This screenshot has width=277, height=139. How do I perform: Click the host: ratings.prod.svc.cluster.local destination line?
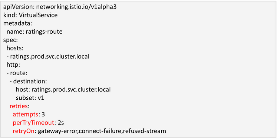click(63, 90)
